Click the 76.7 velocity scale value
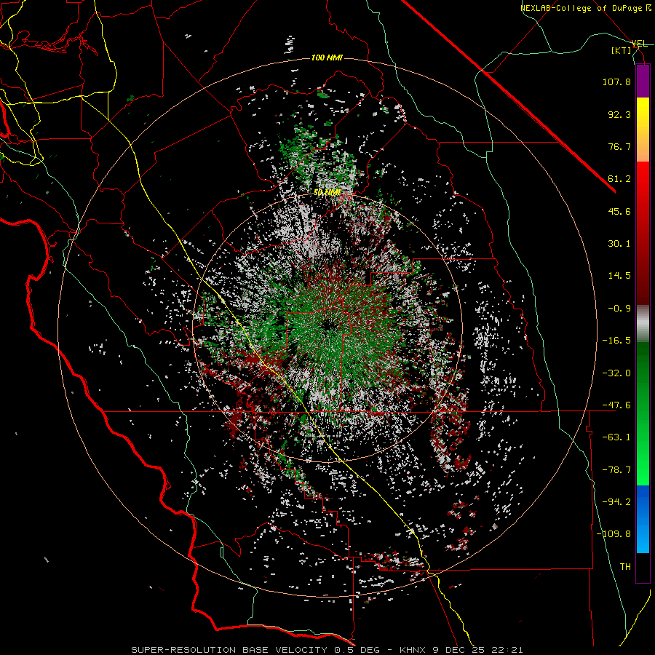The image size is (655, 655). click(x=619, y=146)
